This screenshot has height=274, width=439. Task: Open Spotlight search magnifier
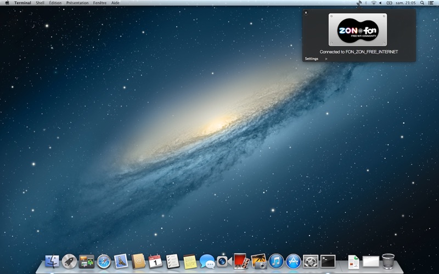tap(422, 3)
